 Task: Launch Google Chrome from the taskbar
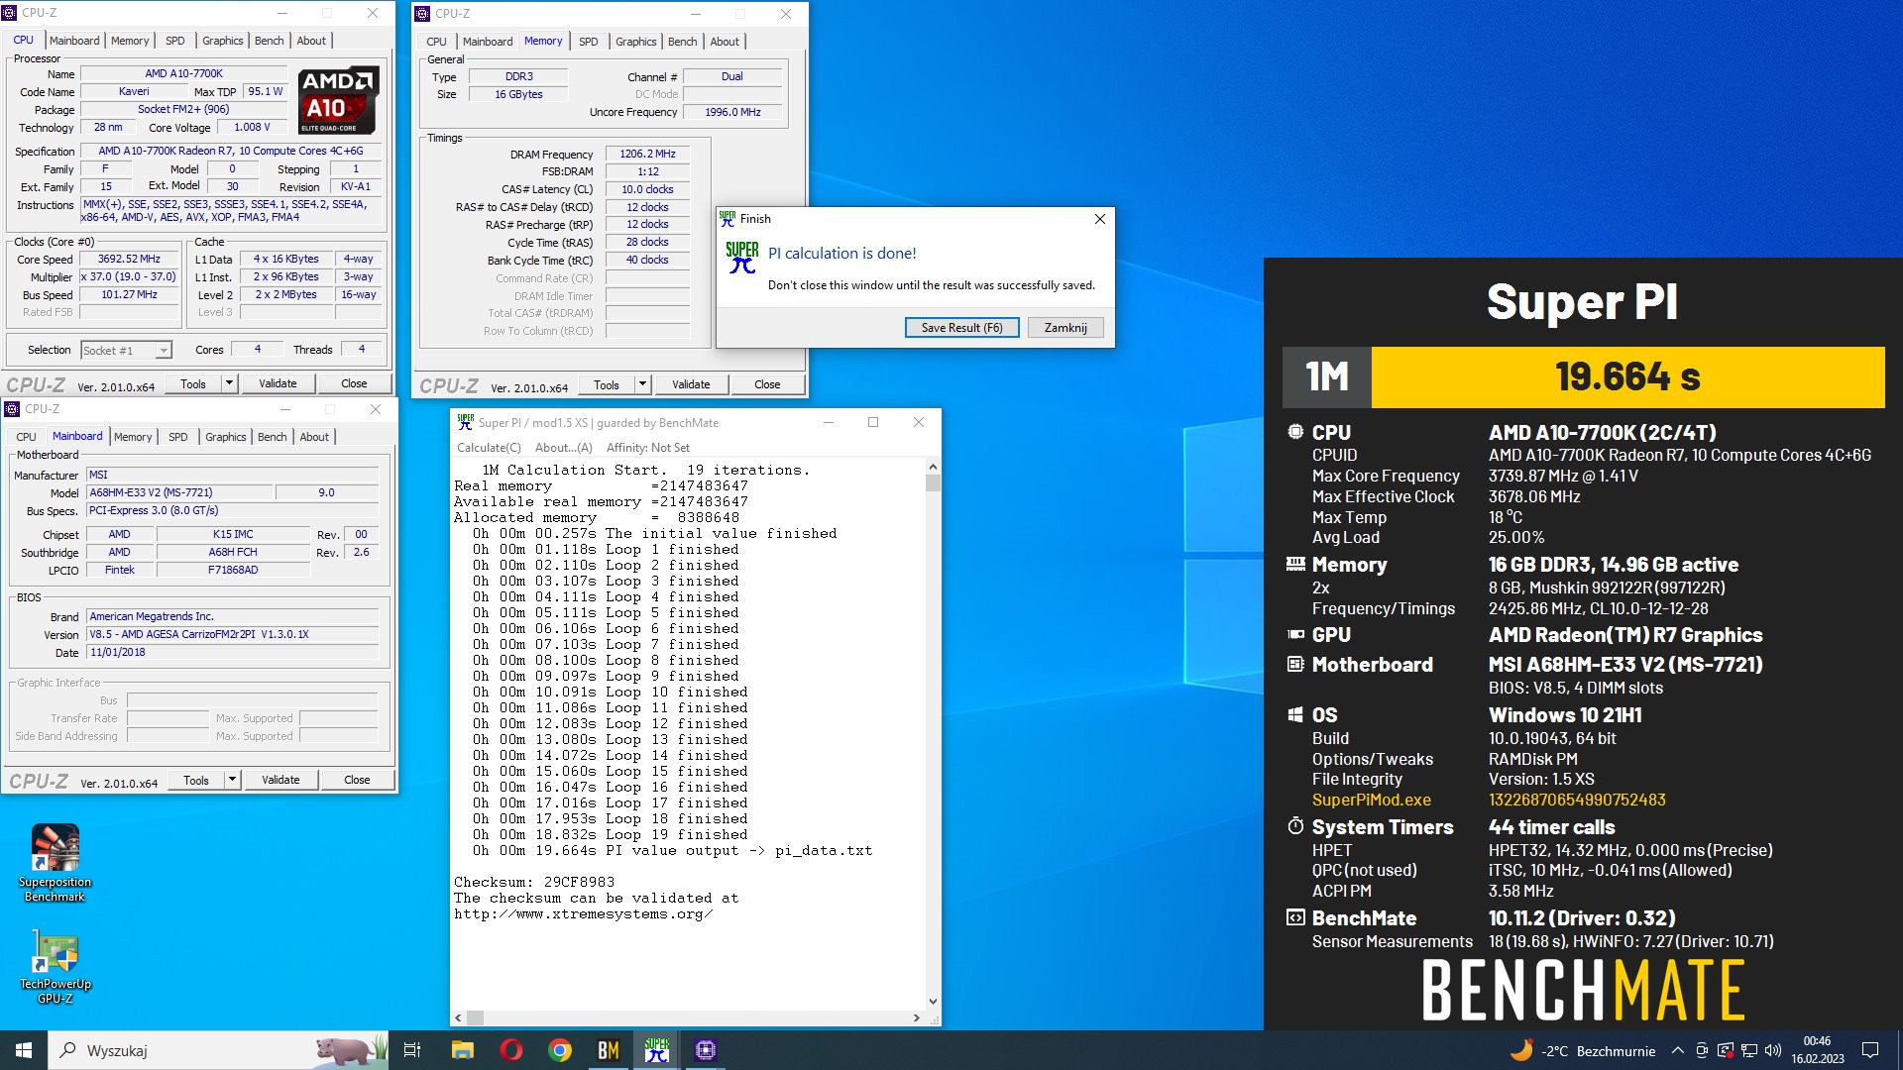click(x=560, y=1050)
